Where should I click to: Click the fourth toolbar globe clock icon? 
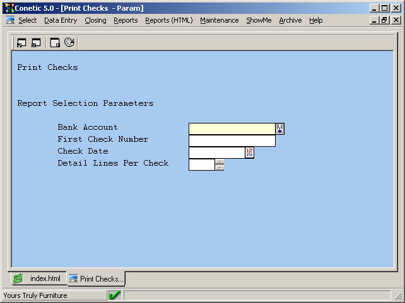(x=69, y=43)
